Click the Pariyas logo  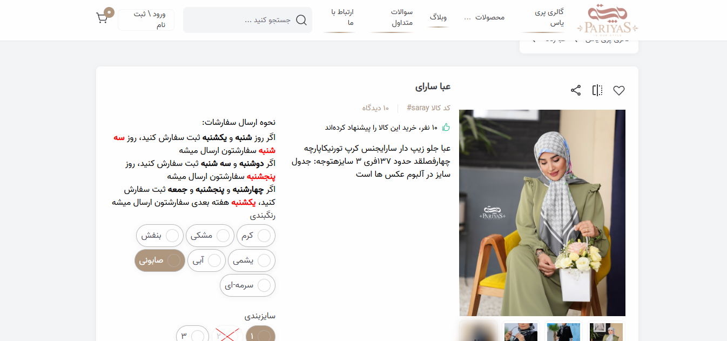(x=607, y=20)
